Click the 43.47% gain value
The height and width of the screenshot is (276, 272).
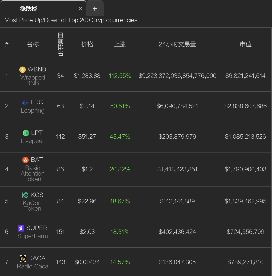(x=120, y=137)
